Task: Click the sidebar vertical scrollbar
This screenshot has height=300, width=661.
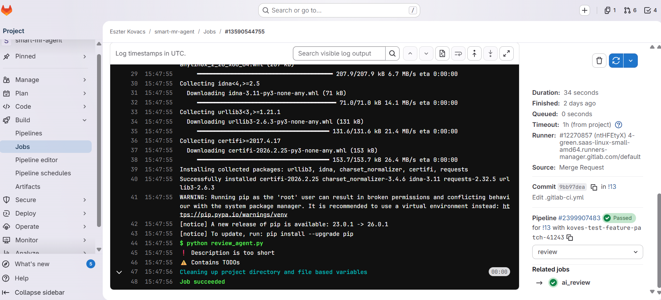Action: tap(99, 141)
